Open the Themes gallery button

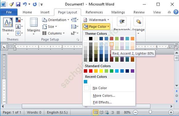(8, 26)
